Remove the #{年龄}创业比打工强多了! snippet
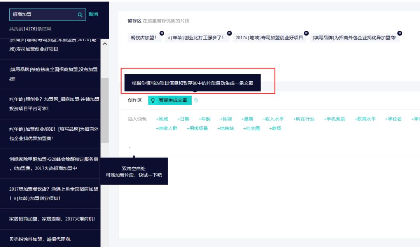The image size is (420, 247). click(229, 33)
